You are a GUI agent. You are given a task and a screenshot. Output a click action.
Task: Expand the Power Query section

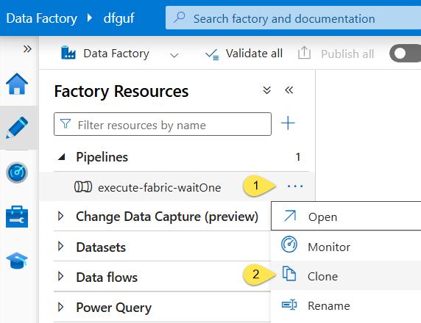click(61, 307)
